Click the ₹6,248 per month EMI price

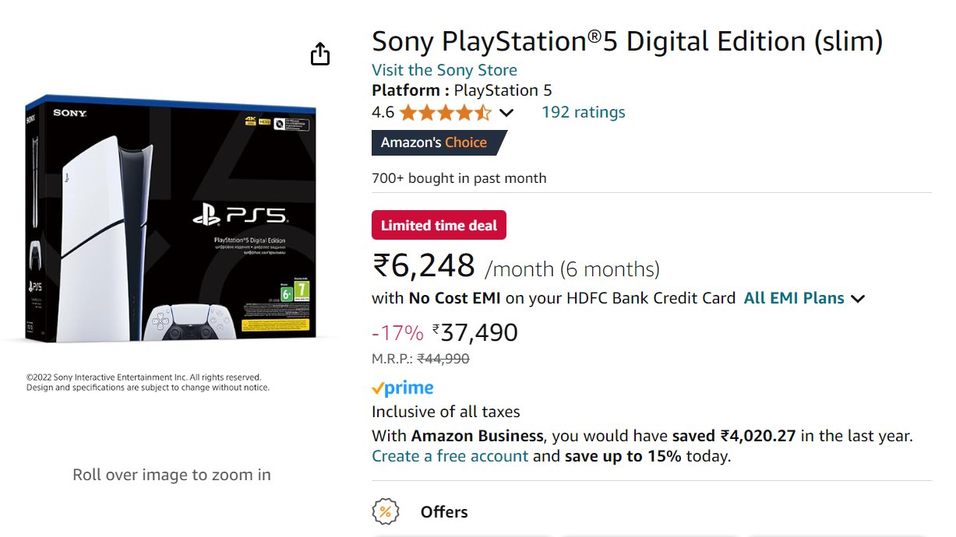[x=425, y=267]
